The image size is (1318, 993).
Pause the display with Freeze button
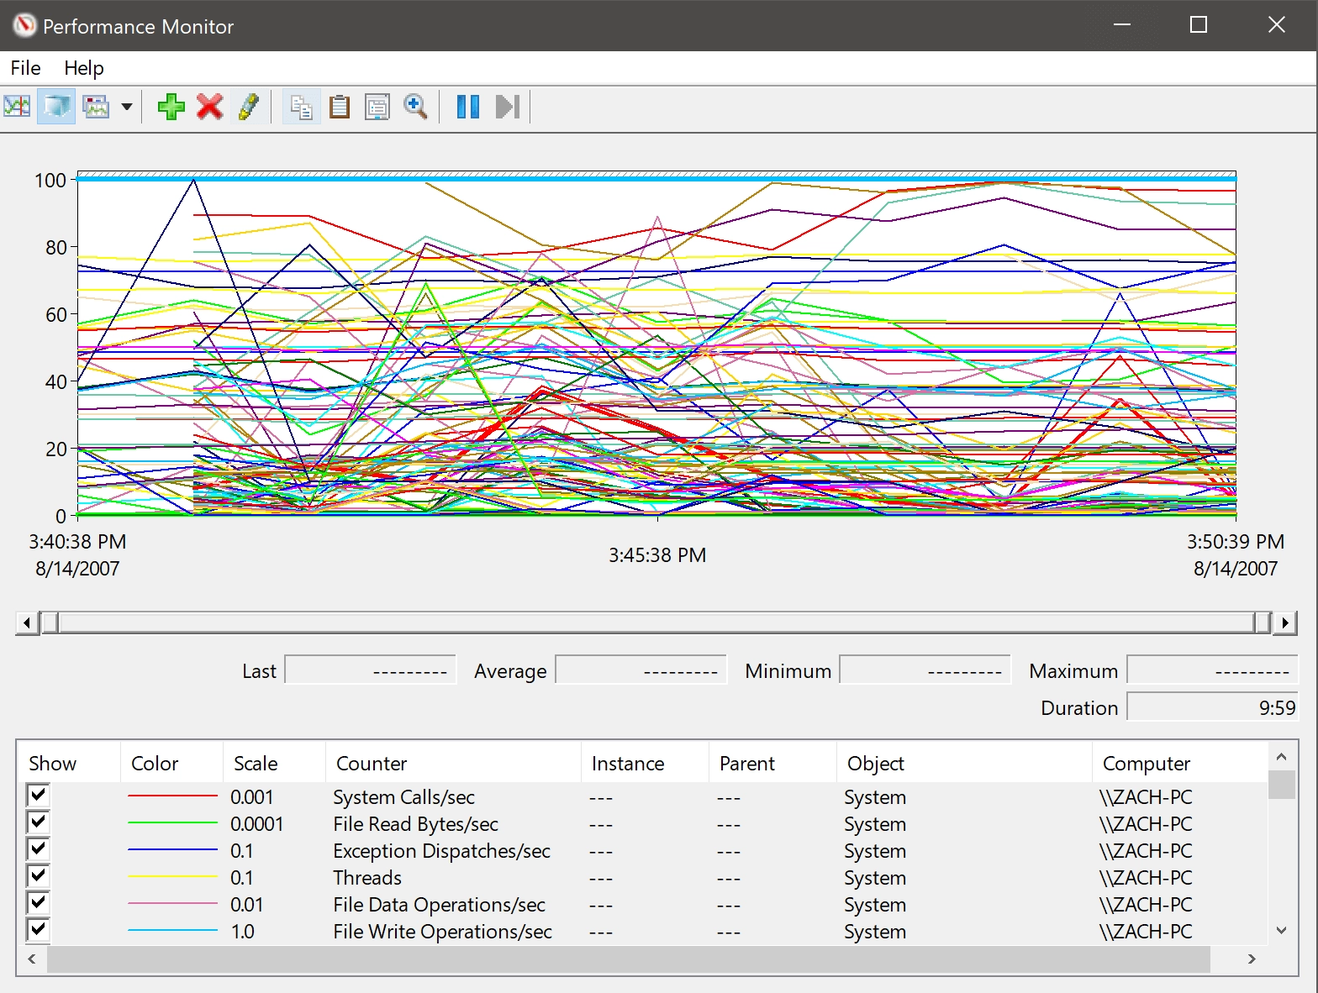468,107
